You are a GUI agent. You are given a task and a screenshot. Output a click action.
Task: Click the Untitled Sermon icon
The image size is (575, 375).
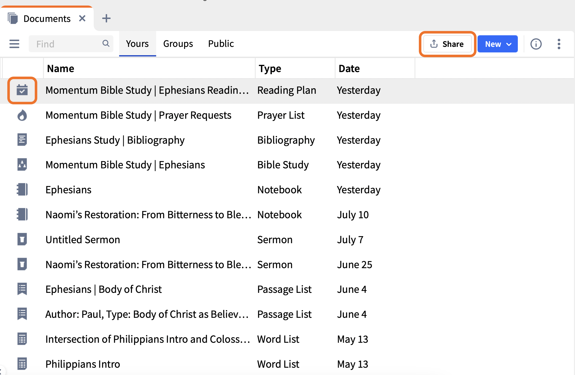point(22,239)
